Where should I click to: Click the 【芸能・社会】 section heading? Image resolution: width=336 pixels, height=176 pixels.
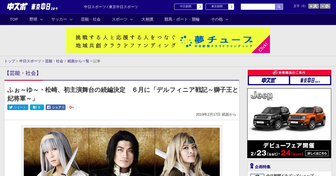[23, 73]
